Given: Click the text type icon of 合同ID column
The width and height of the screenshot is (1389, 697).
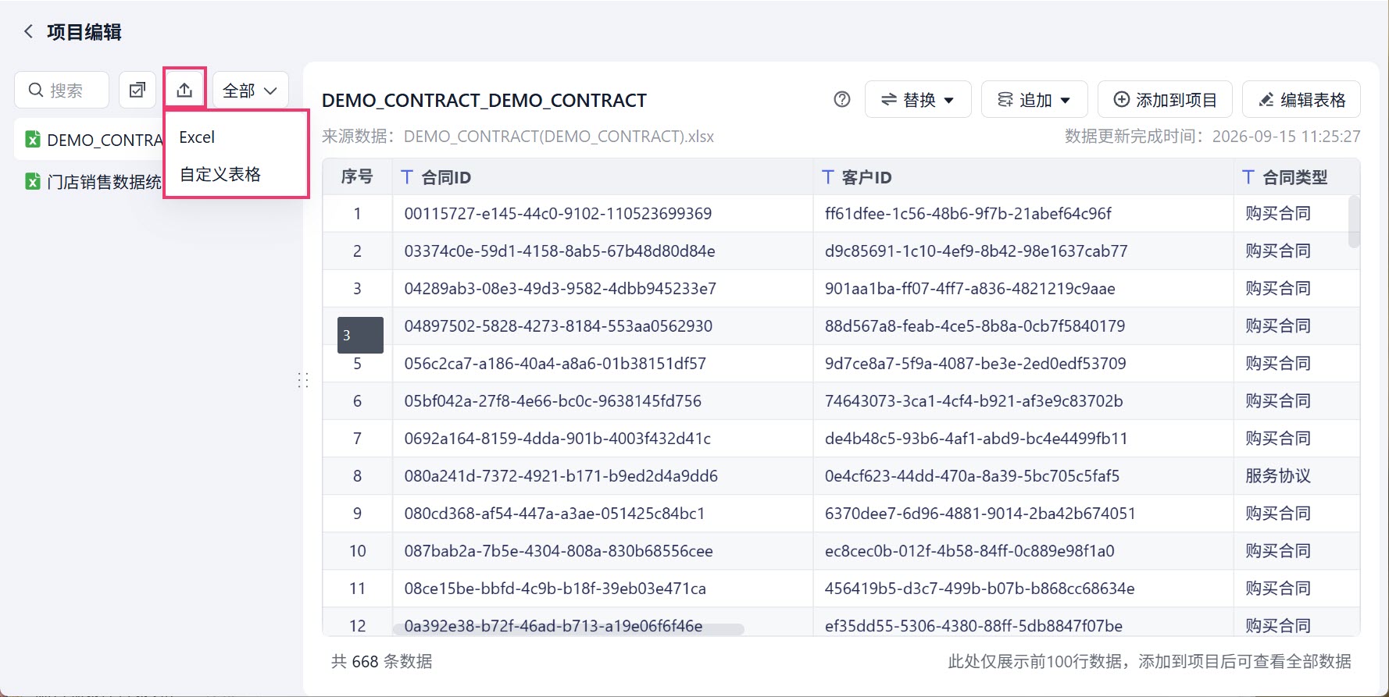Looking at the screenshot, I should (407, 177).
